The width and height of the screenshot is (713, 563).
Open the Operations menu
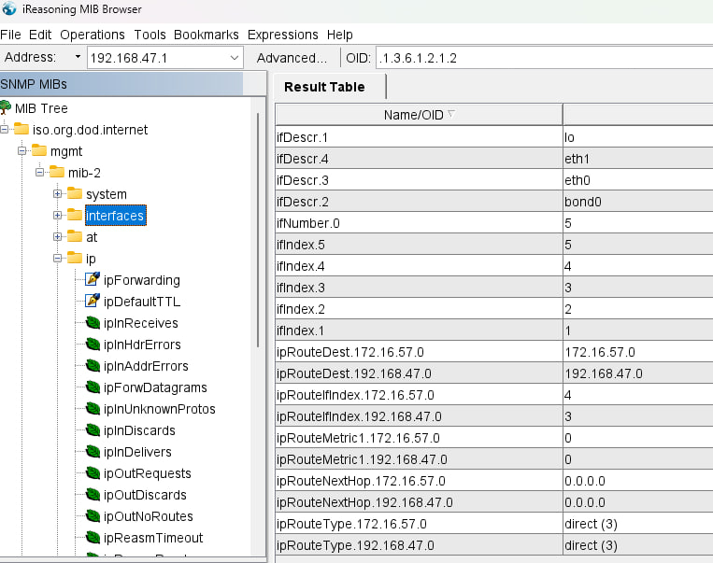(94, 35)
